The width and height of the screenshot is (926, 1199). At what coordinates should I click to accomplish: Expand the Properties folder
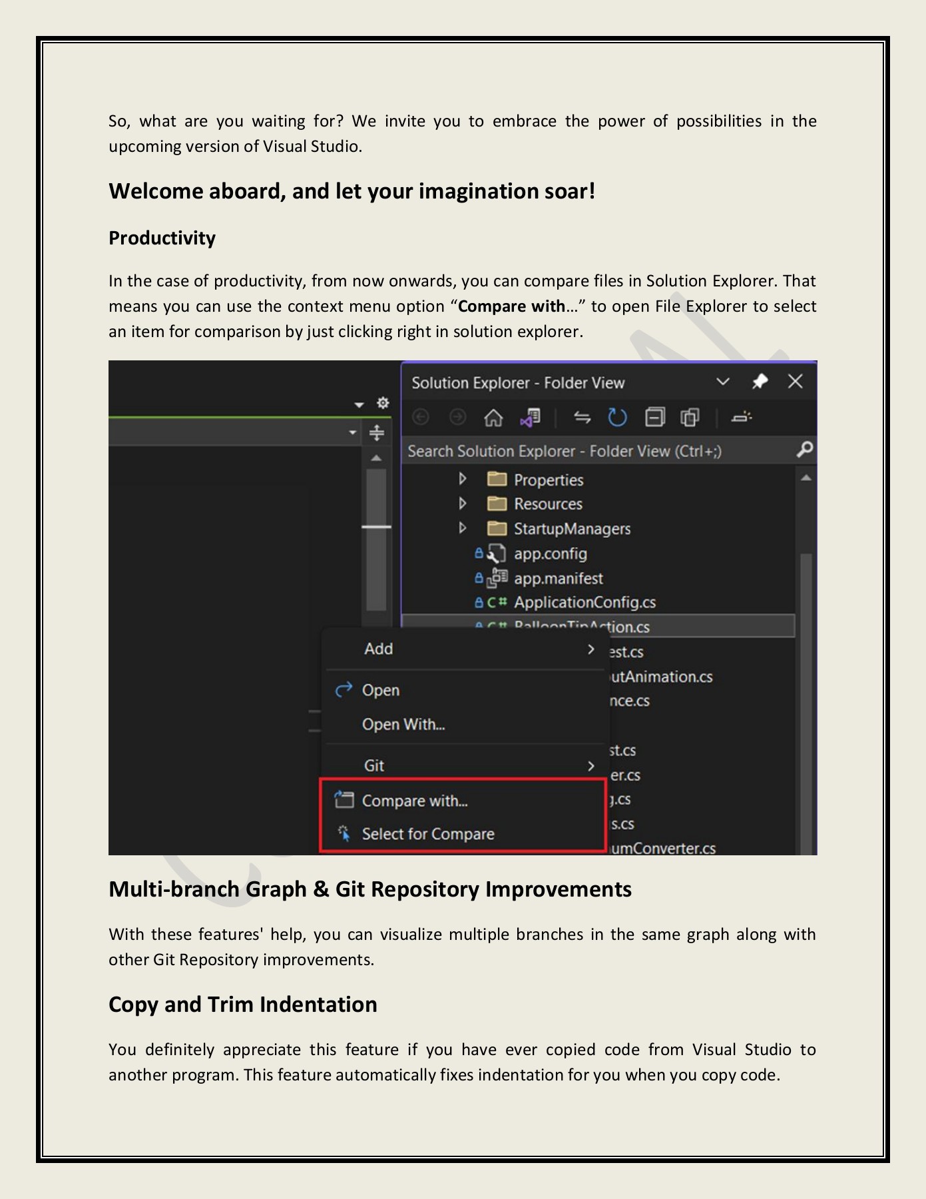pos(463,479)
